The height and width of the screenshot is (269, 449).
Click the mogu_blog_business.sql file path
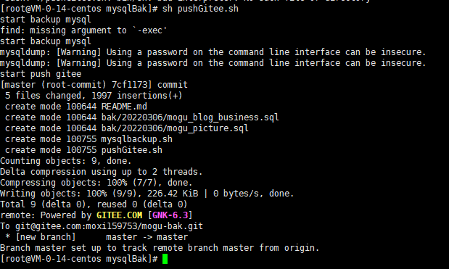pos(190,117)
